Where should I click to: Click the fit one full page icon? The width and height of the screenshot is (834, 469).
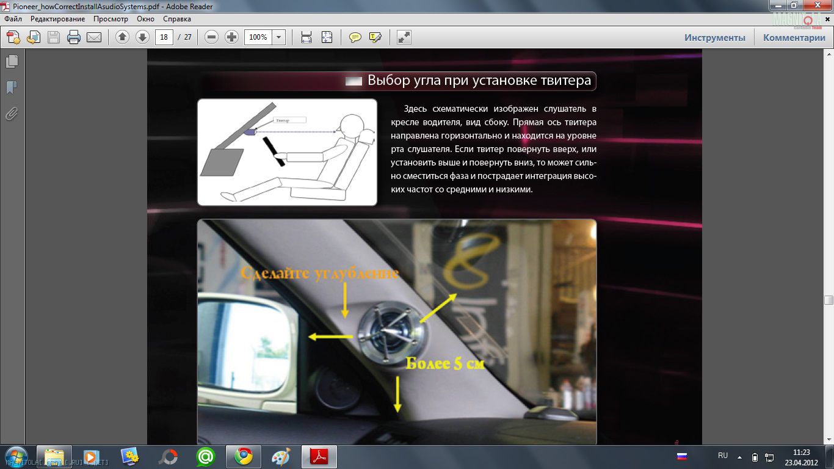coord(327,37)
